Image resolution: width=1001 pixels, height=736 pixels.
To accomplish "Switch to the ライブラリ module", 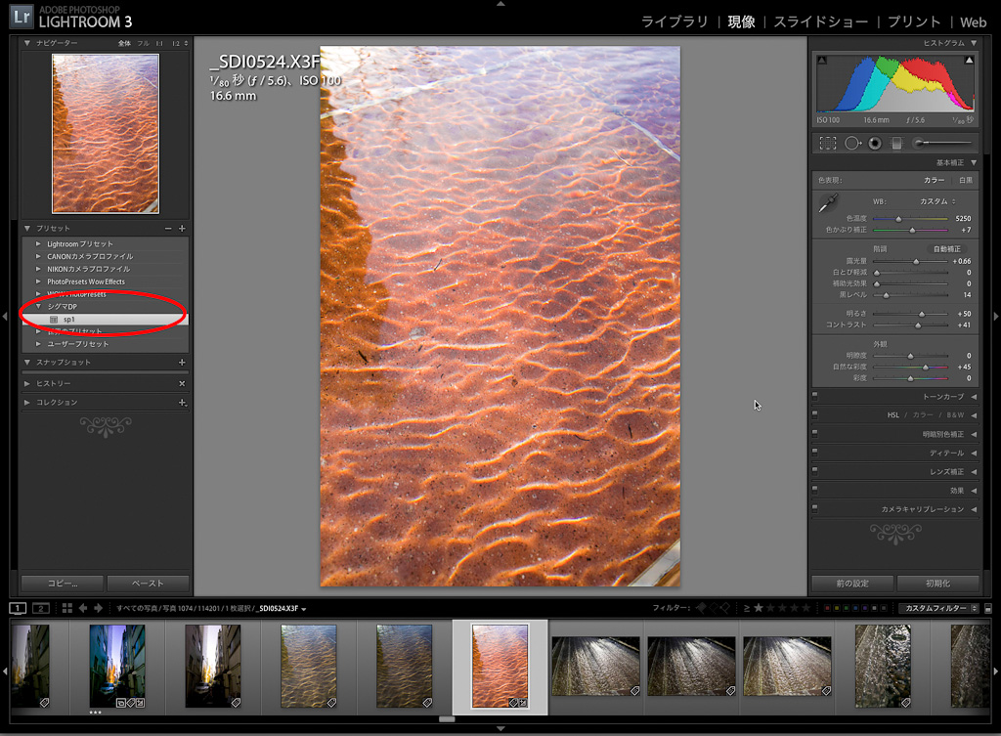I will (x=675, y=22).
